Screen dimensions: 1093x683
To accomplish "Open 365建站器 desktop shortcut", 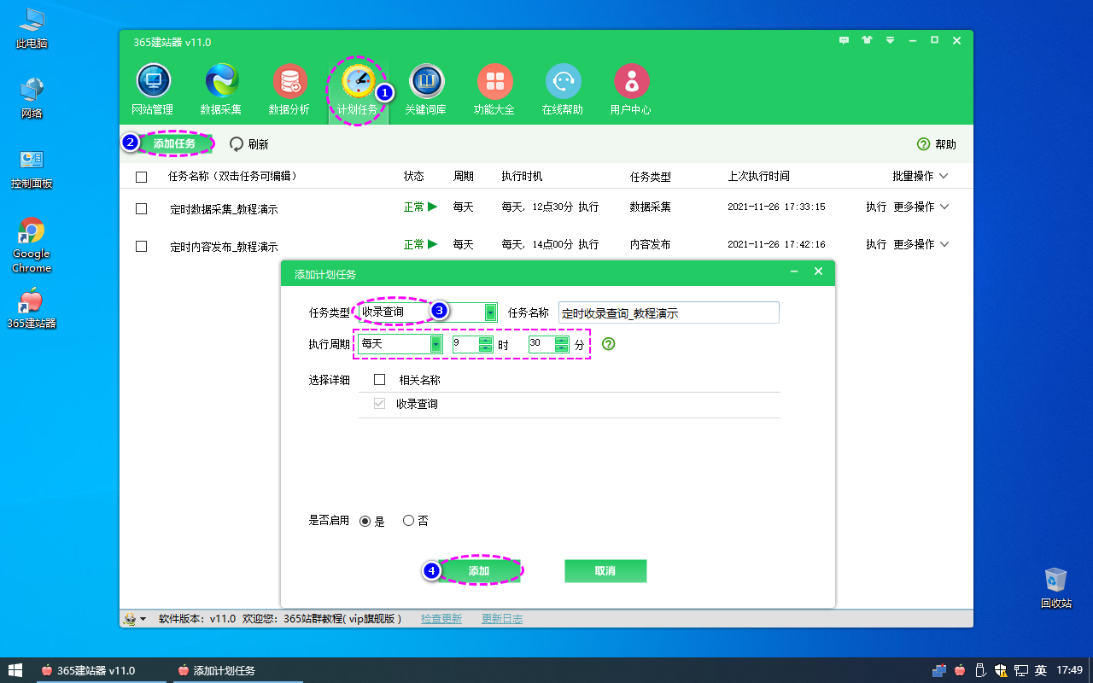I will point(32,309).
